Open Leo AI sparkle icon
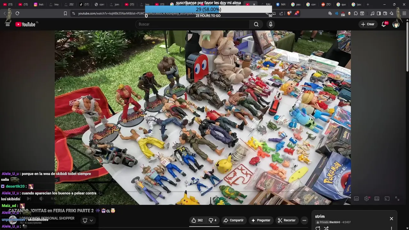 click(x=391, y=13)
